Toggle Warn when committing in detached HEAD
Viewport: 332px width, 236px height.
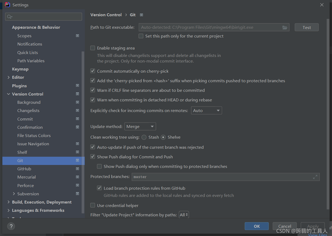93,100
